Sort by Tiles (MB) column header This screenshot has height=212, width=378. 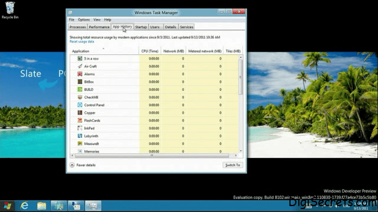(233, 51)
